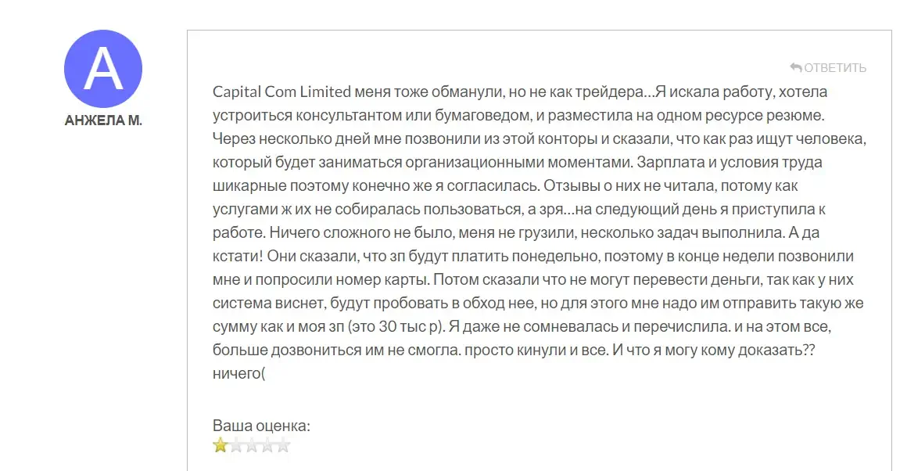The image size is (907, 471).
Task: Click the "Capital Com Limited" text in review
Action: coord(281,92)
